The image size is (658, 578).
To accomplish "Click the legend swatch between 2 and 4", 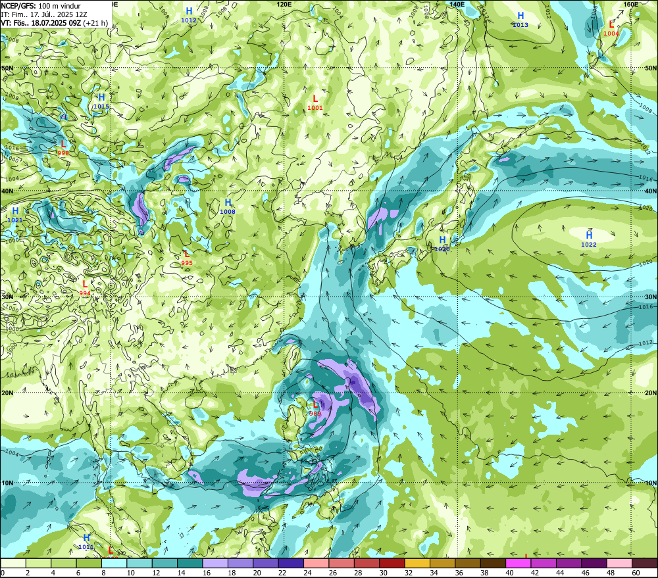I will tap(39, 563).
